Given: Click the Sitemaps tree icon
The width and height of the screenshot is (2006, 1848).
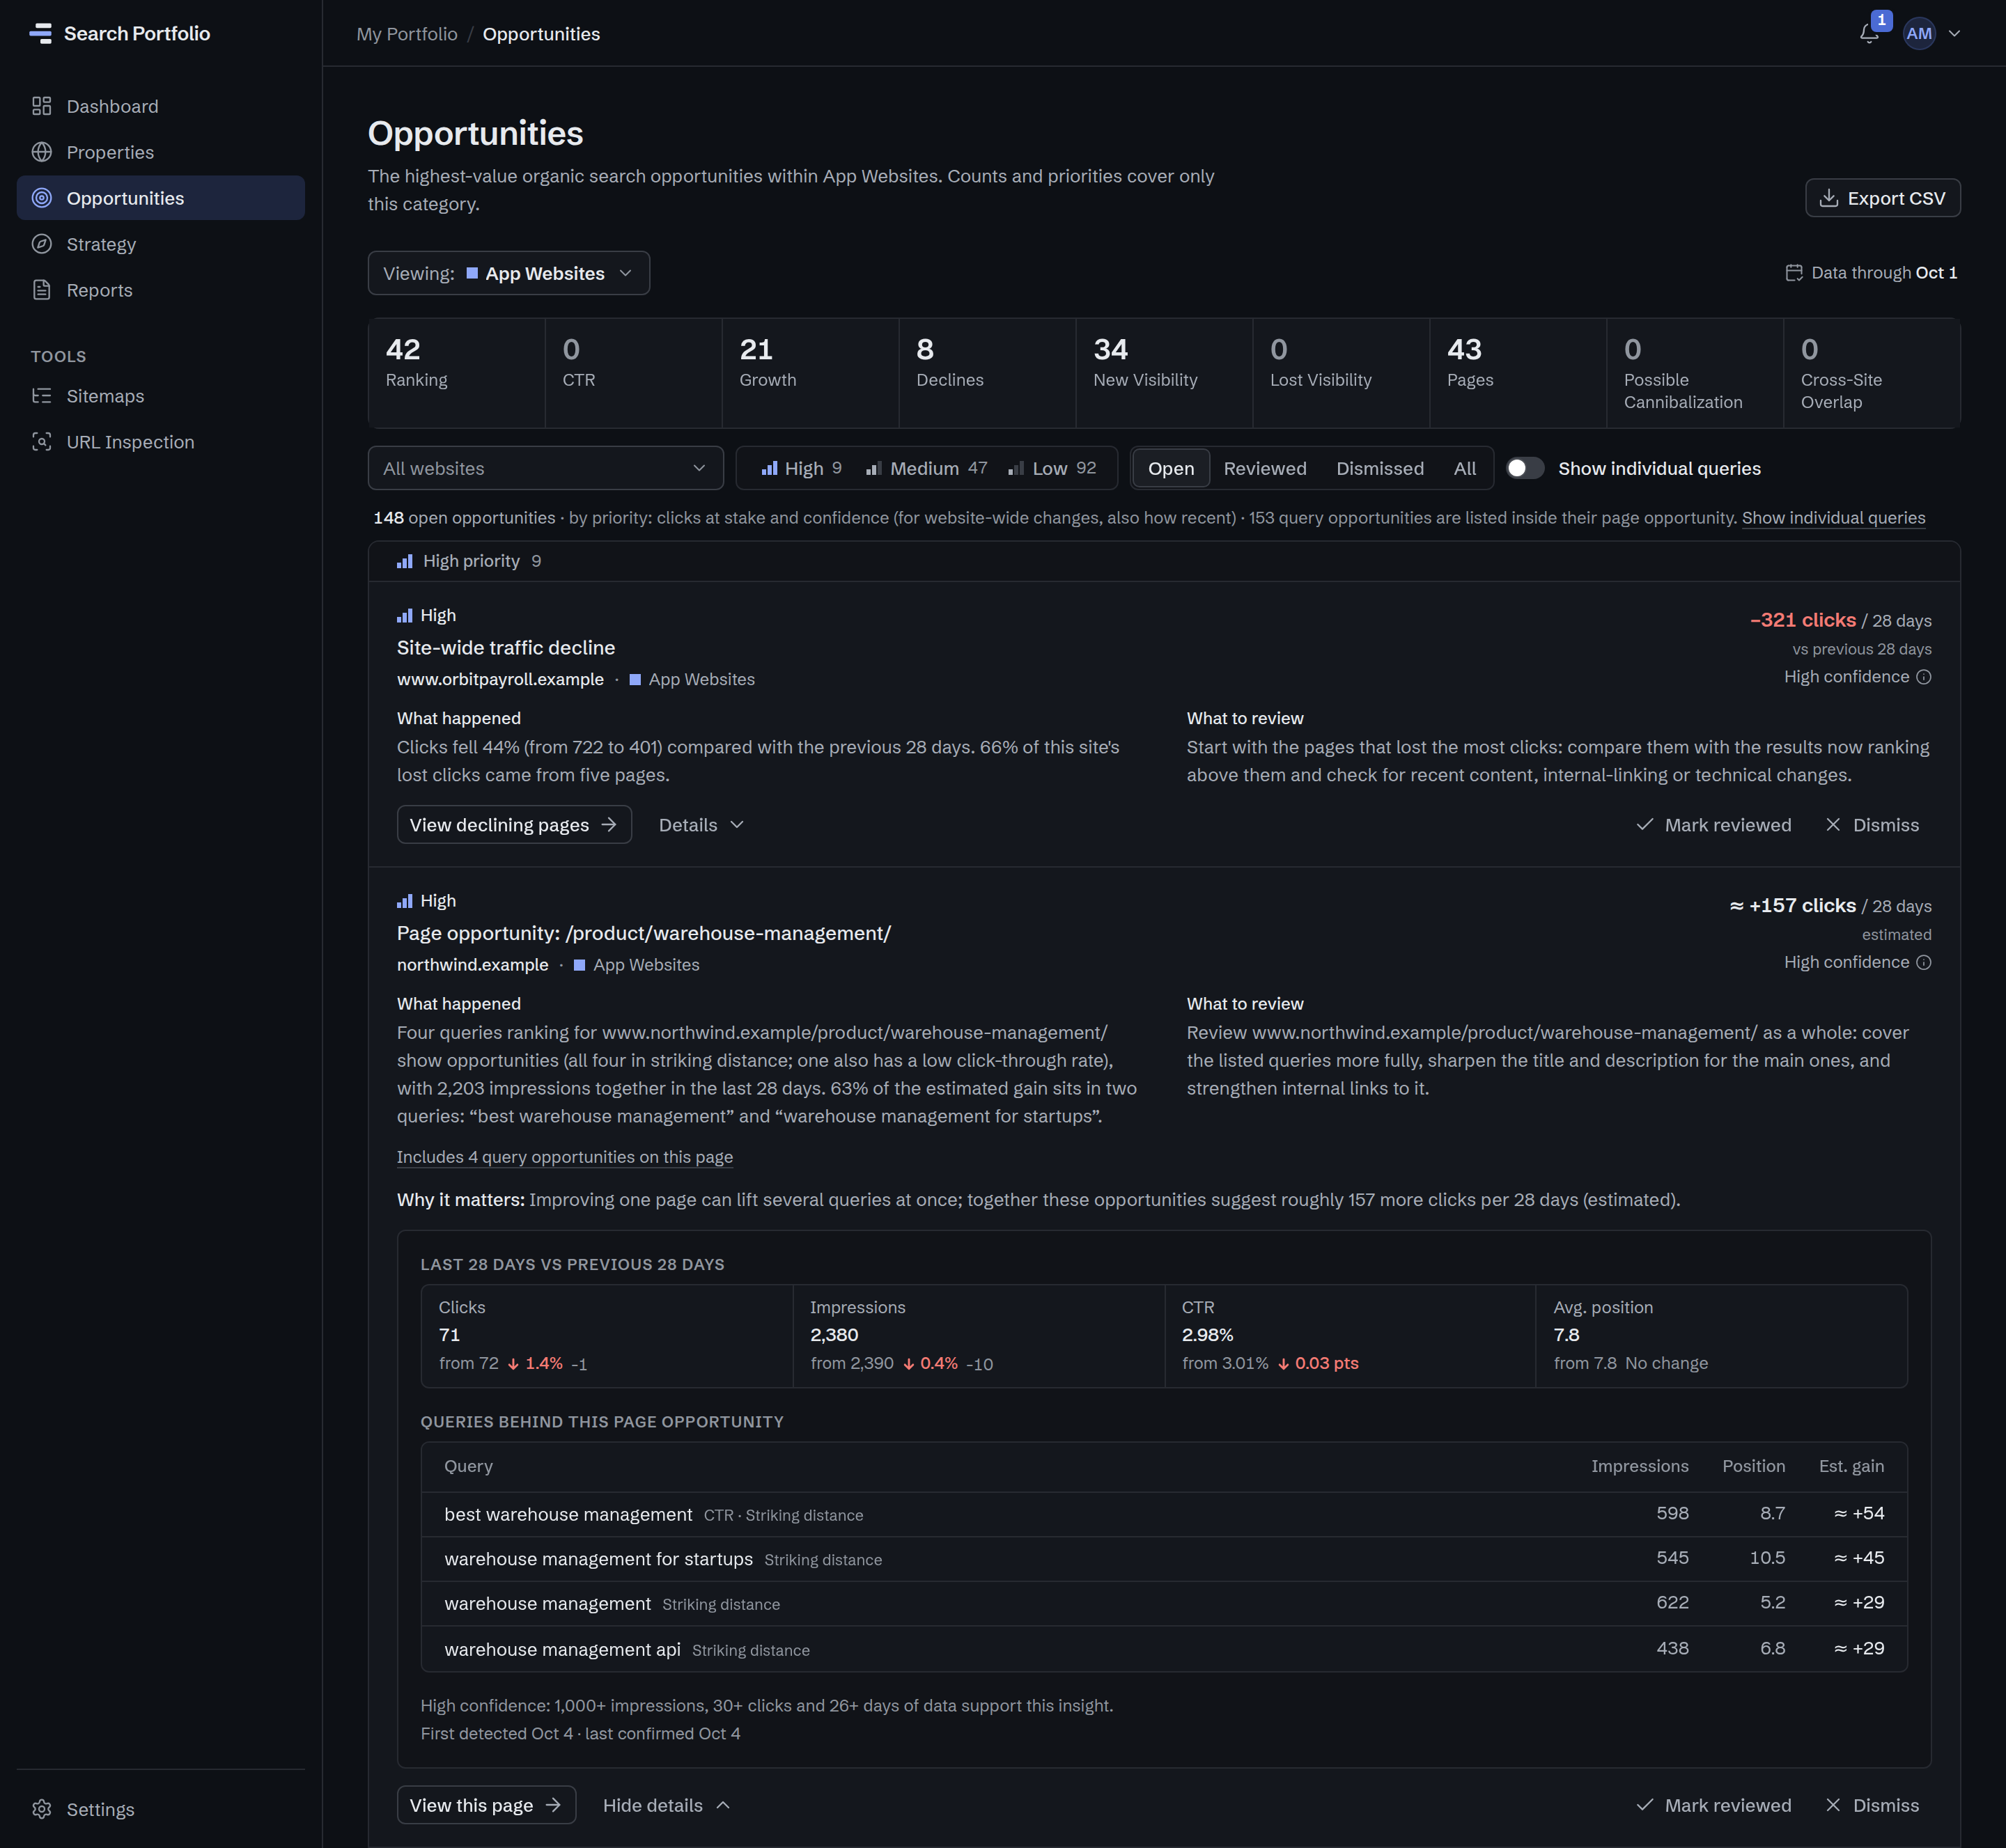Looking at the screenshot, I should (x=41, y=396).
